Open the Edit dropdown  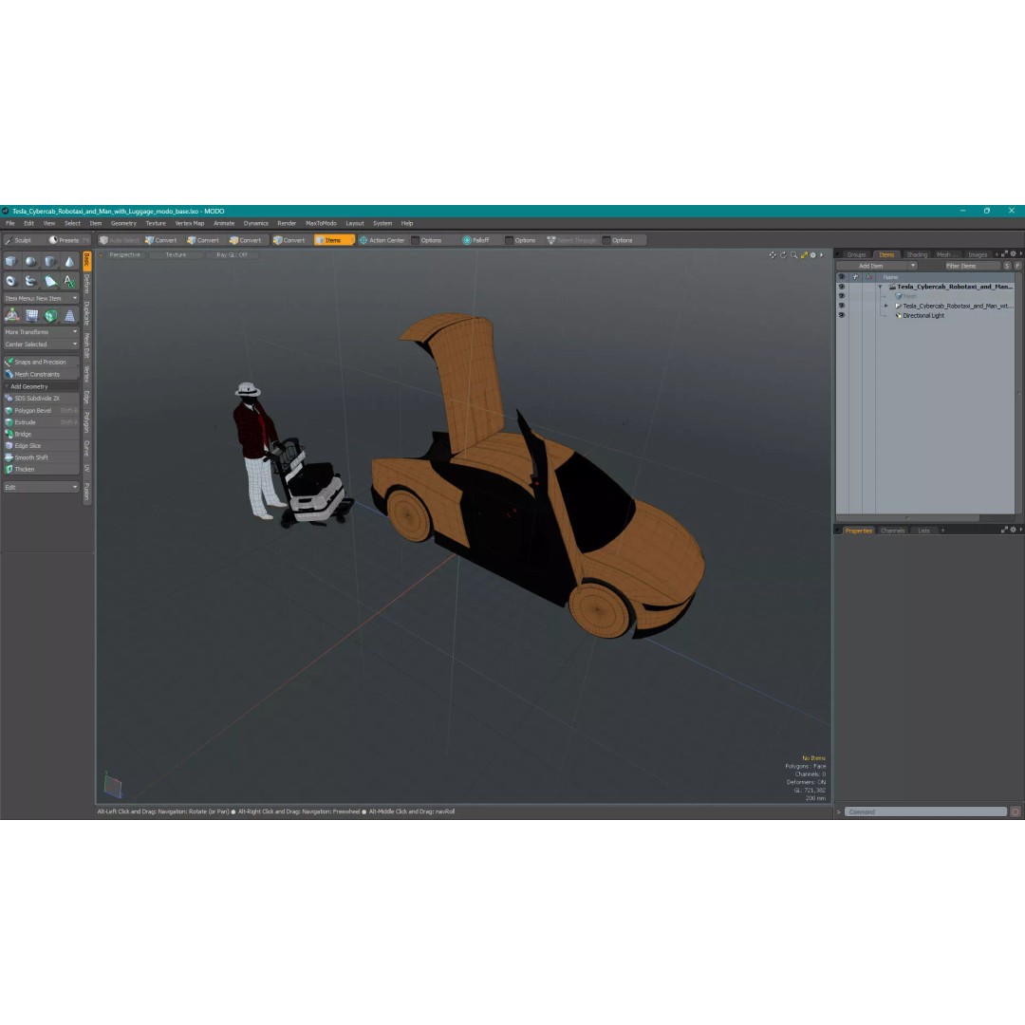point(41,487)
